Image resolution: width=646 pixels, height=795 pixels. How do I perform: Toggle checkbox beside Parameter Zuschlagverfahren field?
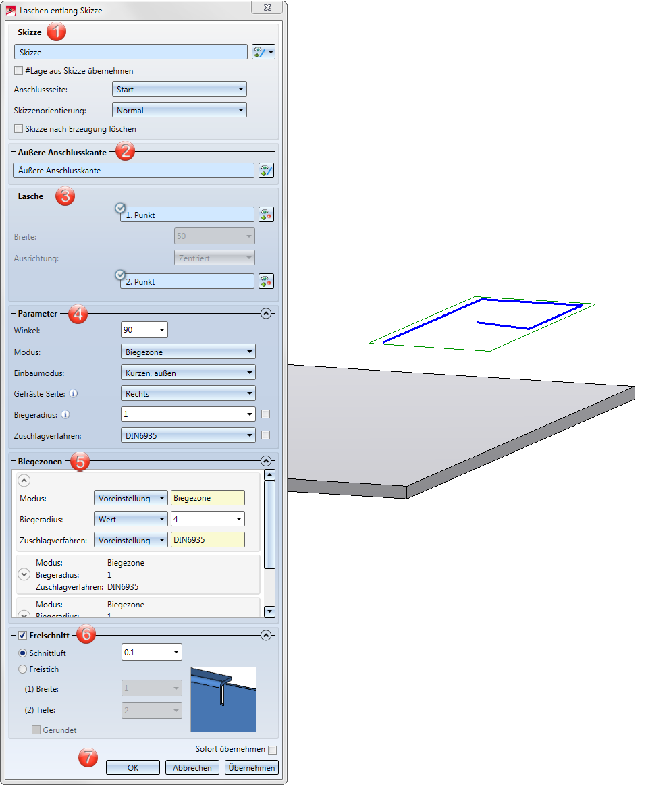point(266,435)
